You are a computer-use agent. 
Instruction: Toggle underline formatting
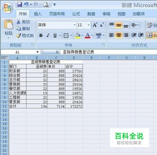pos(55,36)
